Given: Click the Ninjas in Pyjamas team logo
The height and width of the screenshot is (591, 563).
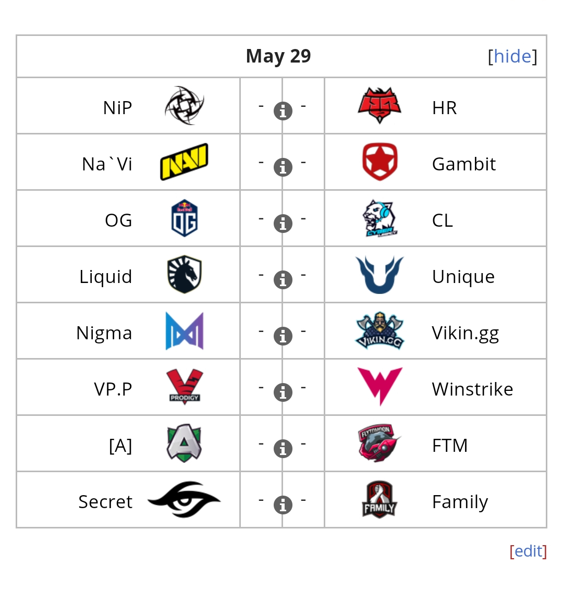Looking at the screenshot, I should [x=185, y=105].
